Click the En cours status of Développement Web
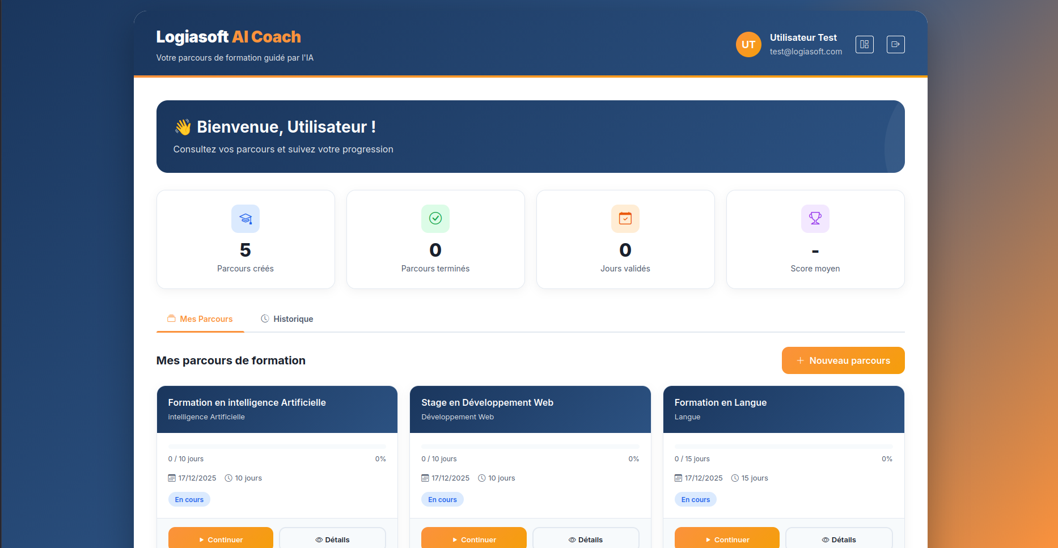The width and height of the screenshot is (1058, 548). 442,499
